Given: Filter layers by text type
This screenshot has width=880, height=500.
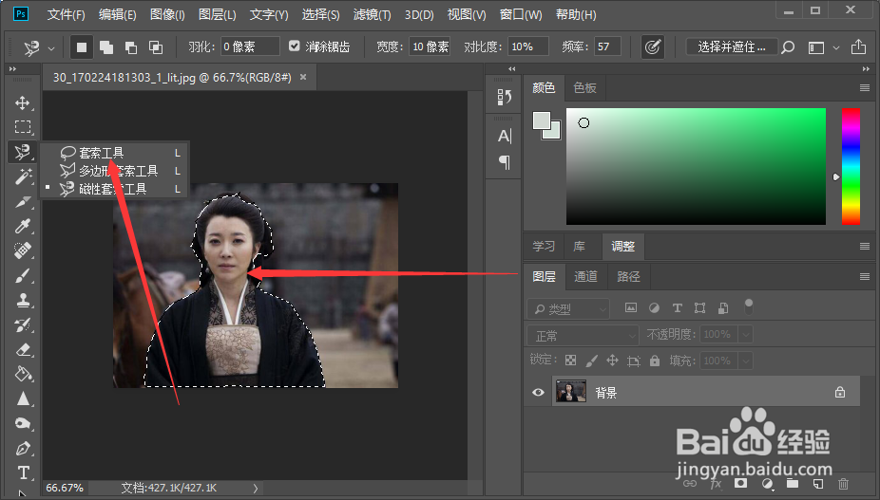Looking at the screenshot, I should point(677,307).
